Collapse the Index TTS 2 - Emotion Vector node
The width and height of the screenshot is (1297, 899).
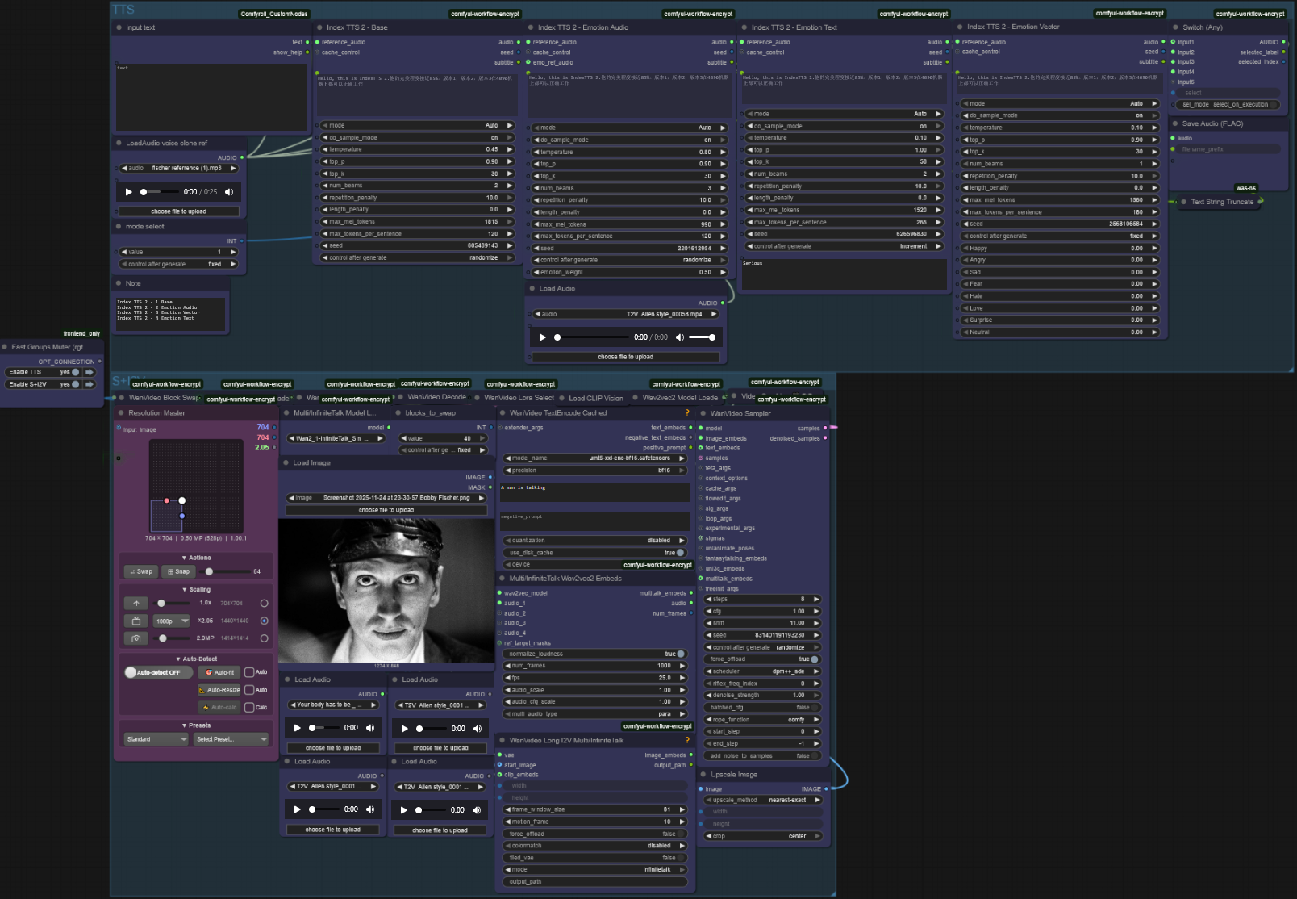tap(960, 27)
